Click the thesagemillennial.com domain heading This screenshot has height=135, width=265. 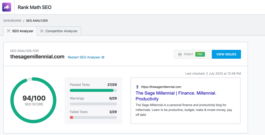pyautogui.click(x=37, y=57)
